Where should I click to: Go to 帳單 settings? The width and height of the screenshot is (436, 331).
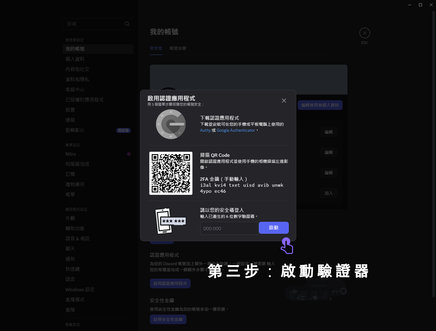pyautogui.click(x=98, y=195)
